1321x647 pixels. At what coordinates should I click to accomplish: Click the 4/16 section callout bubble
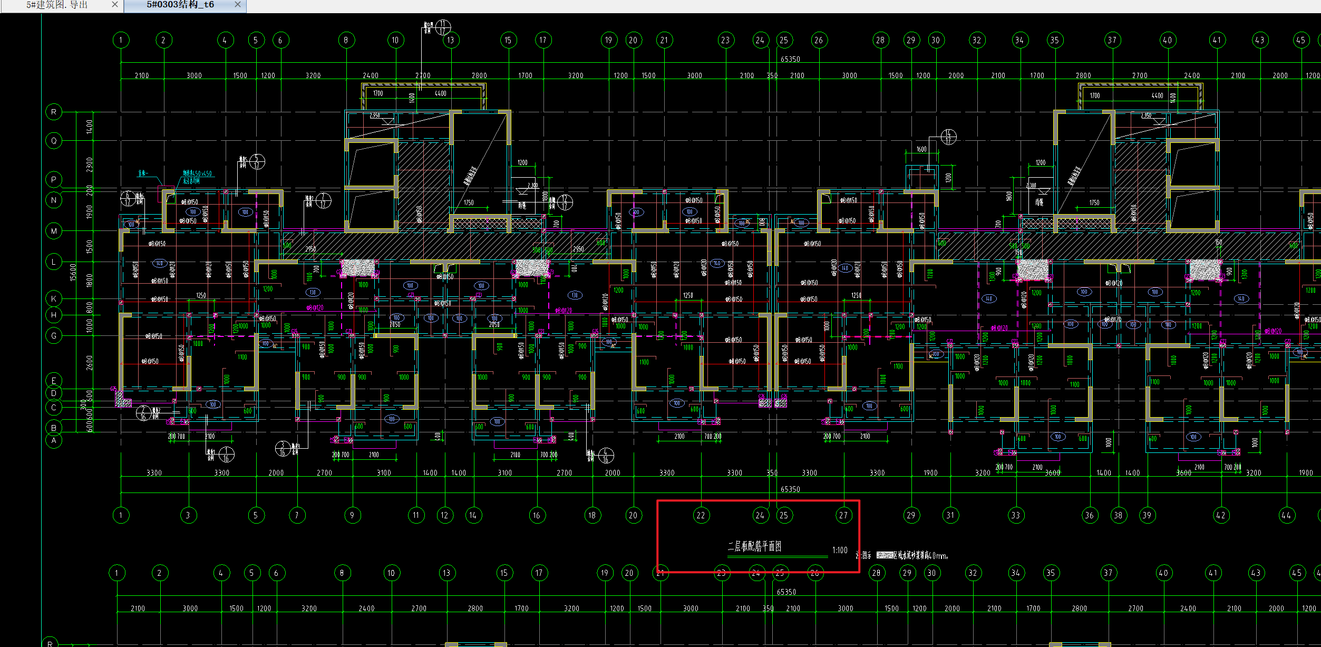(x=606, y=456)
